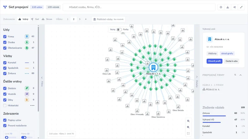This screenshot has height=139, width=248.
Task: Click the 110 uzlov badge
Action: pyautogui.click(x=37, y=7)
